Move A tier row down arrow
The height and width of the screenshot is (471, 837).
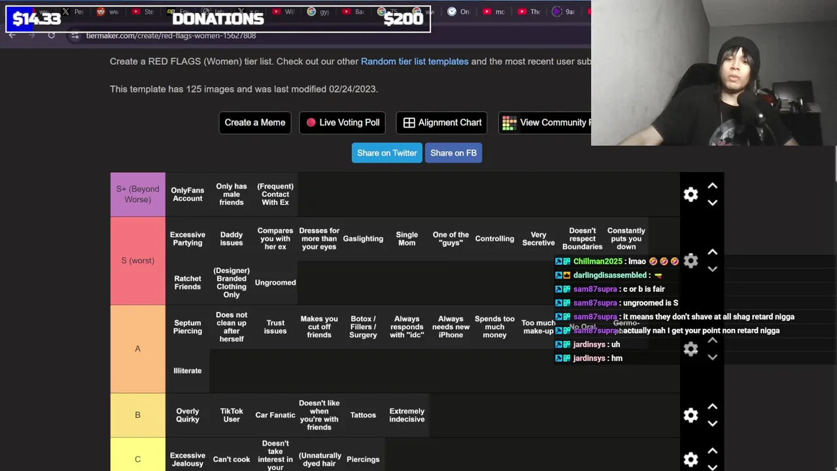click(x=713, y=357)
